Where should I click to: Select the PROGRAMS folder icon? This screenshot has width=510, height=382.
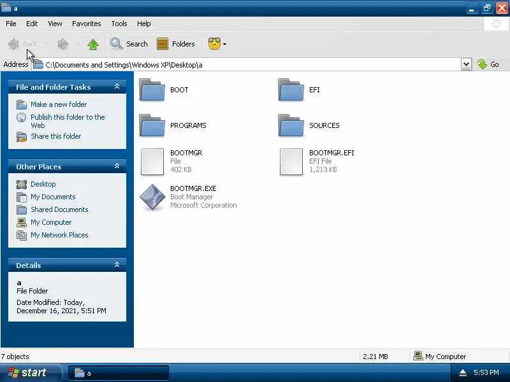point(152,125)
